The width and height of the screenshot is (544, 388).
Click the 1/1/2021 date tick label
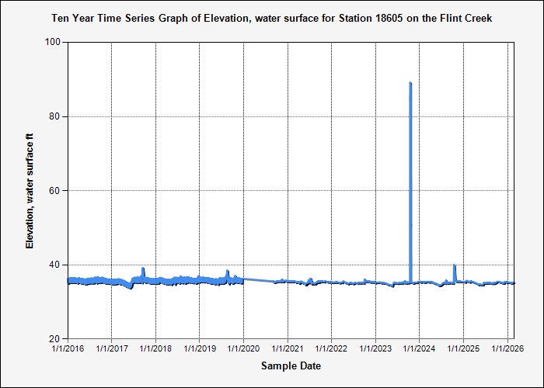point(288,350)
